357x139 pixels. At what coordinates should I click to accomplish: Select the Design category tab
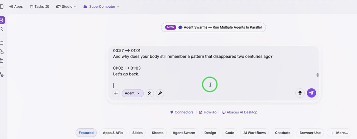pos(210,133)
